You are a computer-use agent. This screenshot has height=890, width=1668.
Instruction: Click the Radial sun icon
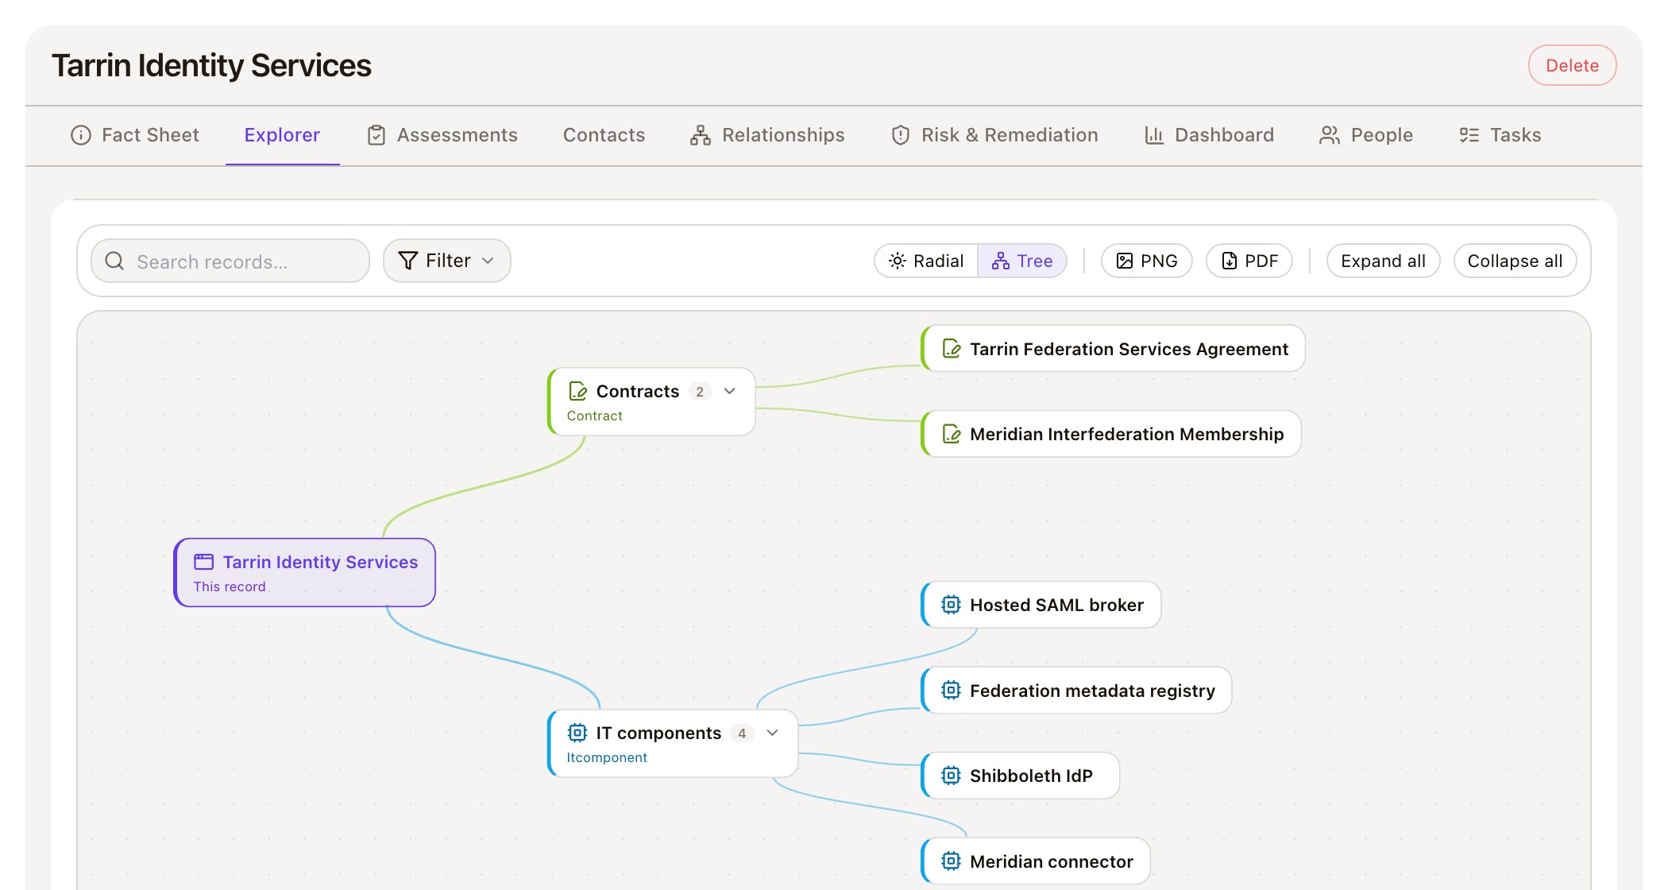click(898, 261)
